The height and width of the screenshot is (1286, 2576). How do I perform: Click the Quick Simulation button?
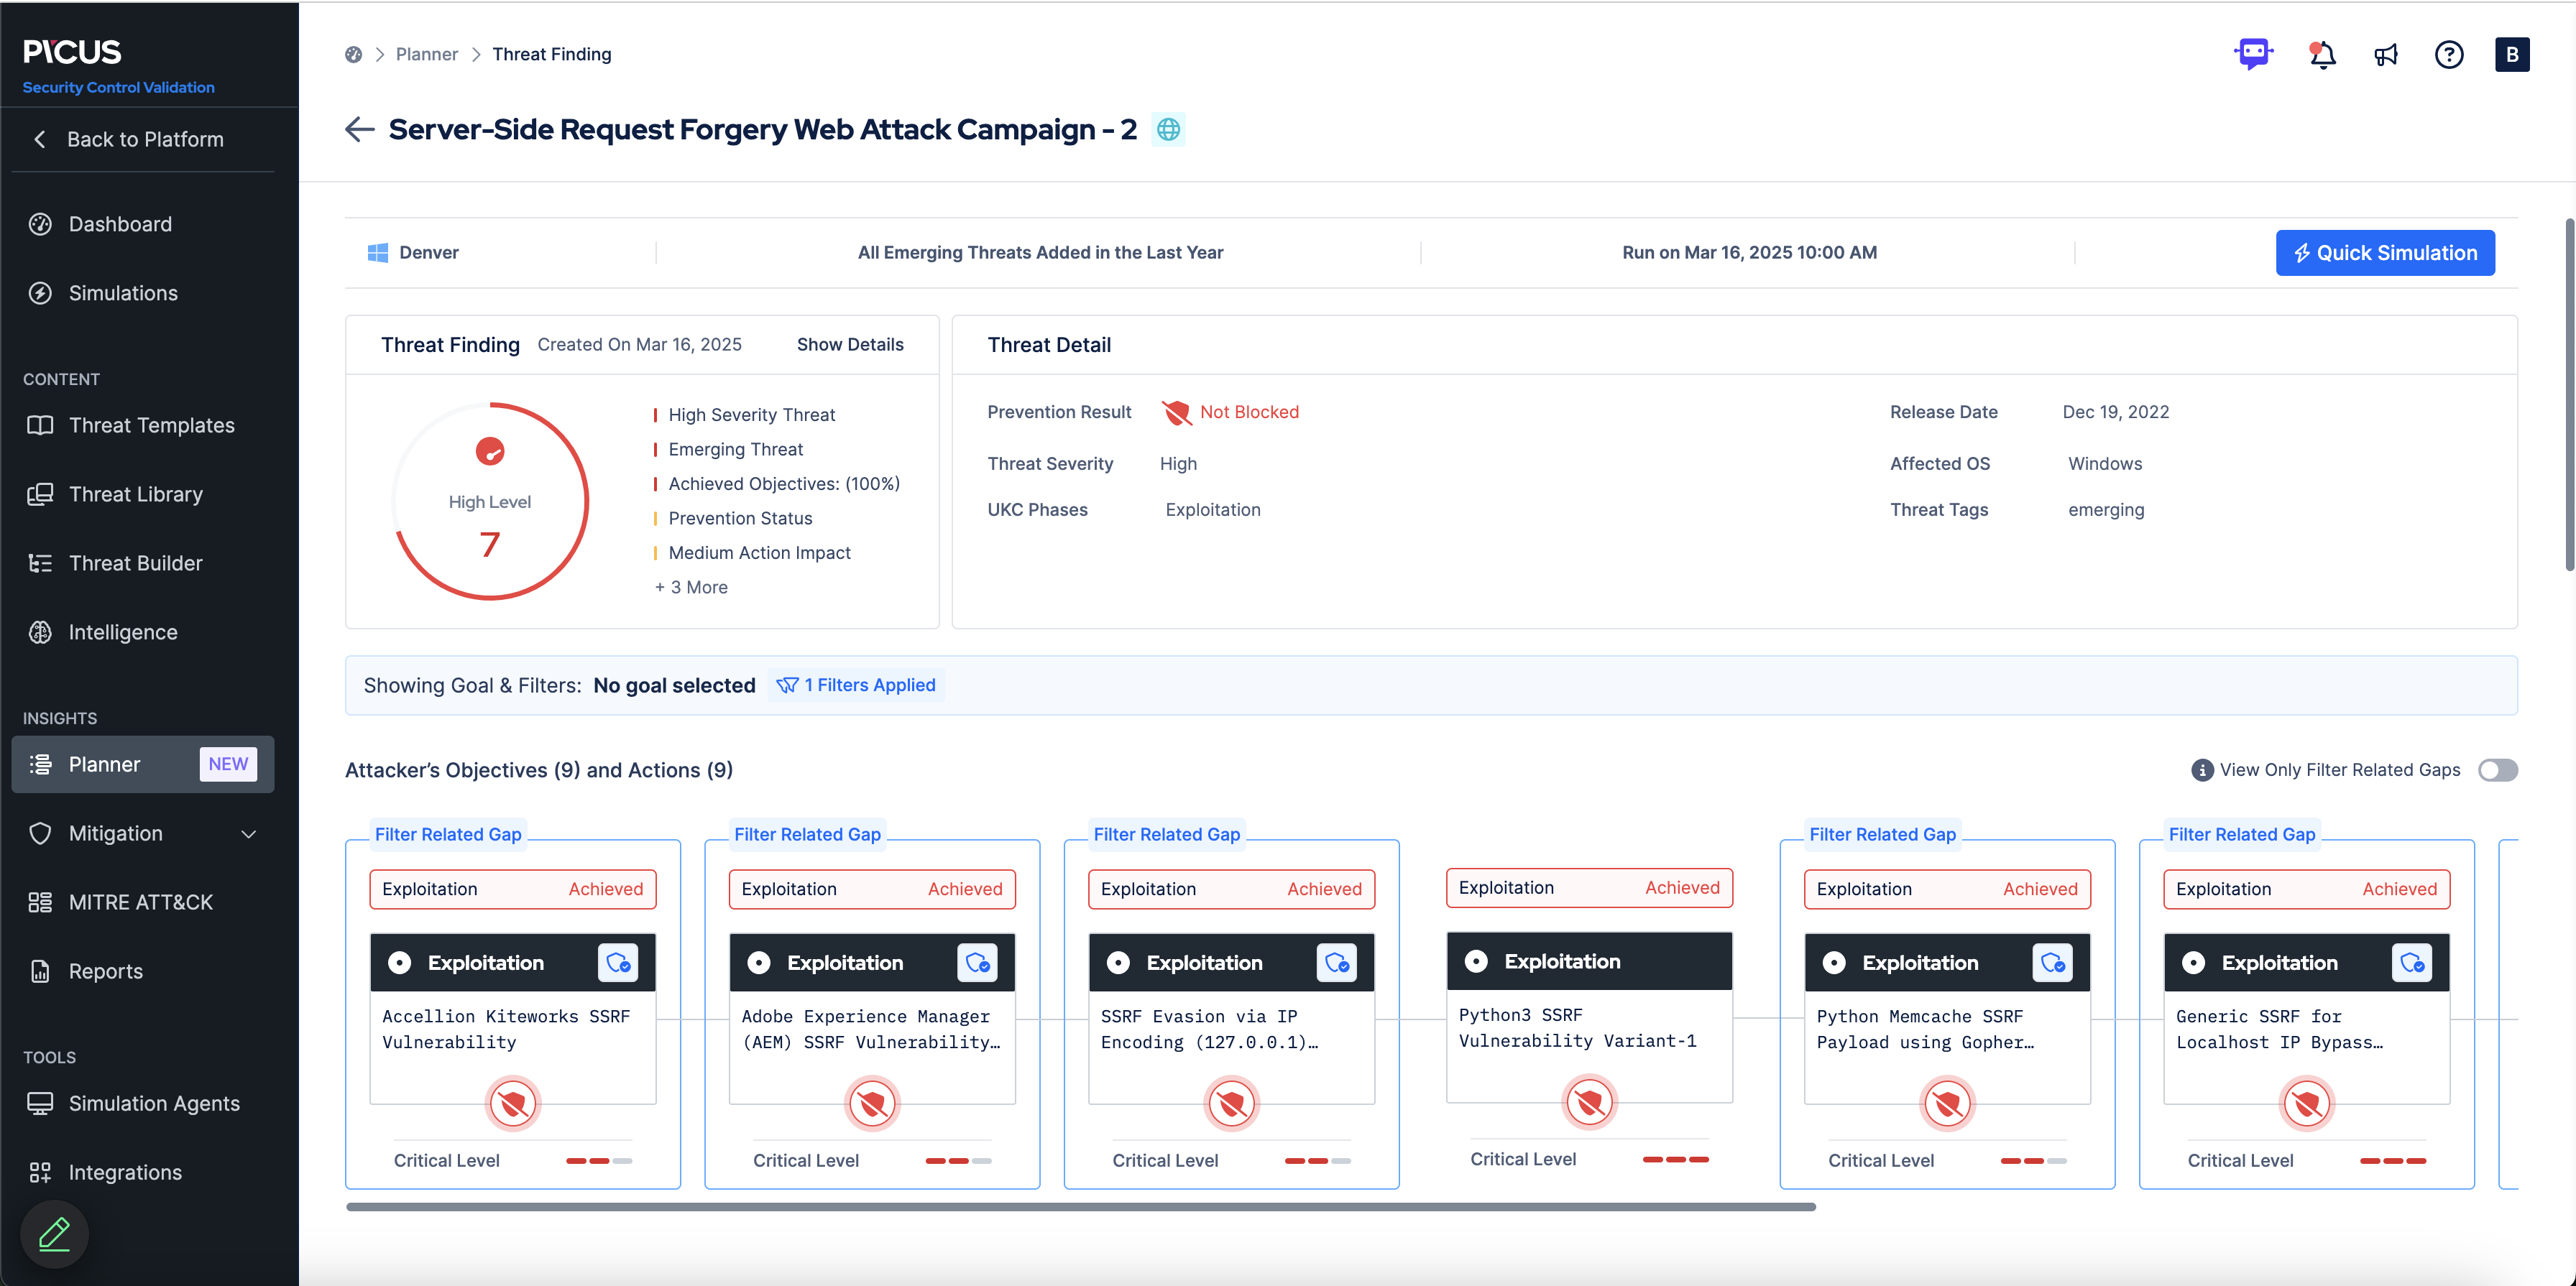point(2384,253)
